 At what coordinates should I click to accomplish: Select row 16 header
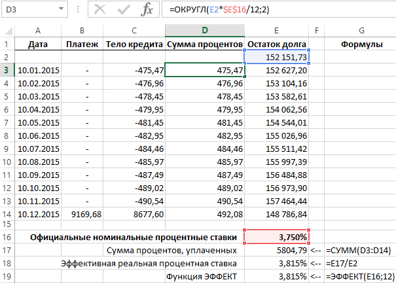(x=7, y=237)
